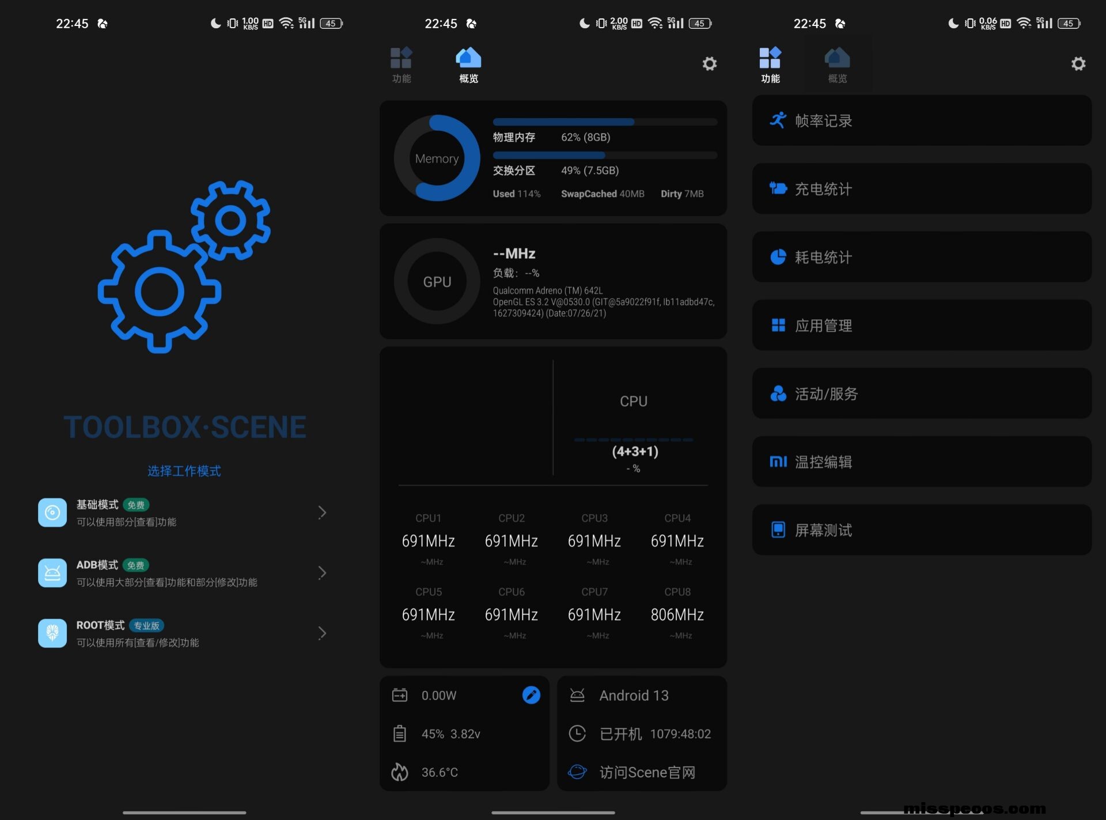This screenshot has height=820, width=1106.
Task: Open the 基础模式 basic mode icon
Action: tap(52, 512)
